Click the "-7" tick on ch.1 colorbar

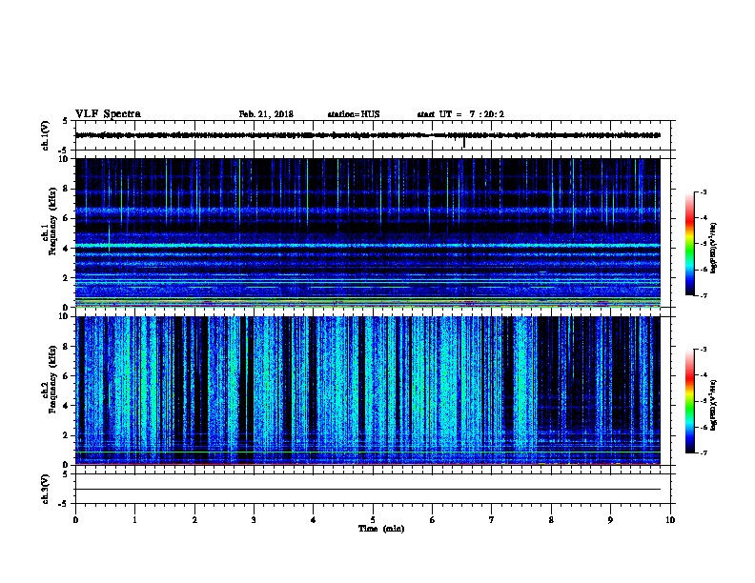[x=703, y=295]
